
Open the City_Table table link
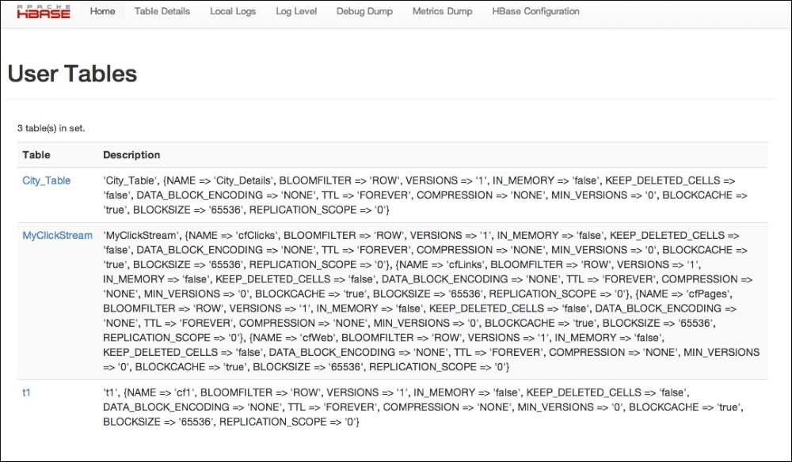coord(47,180)
